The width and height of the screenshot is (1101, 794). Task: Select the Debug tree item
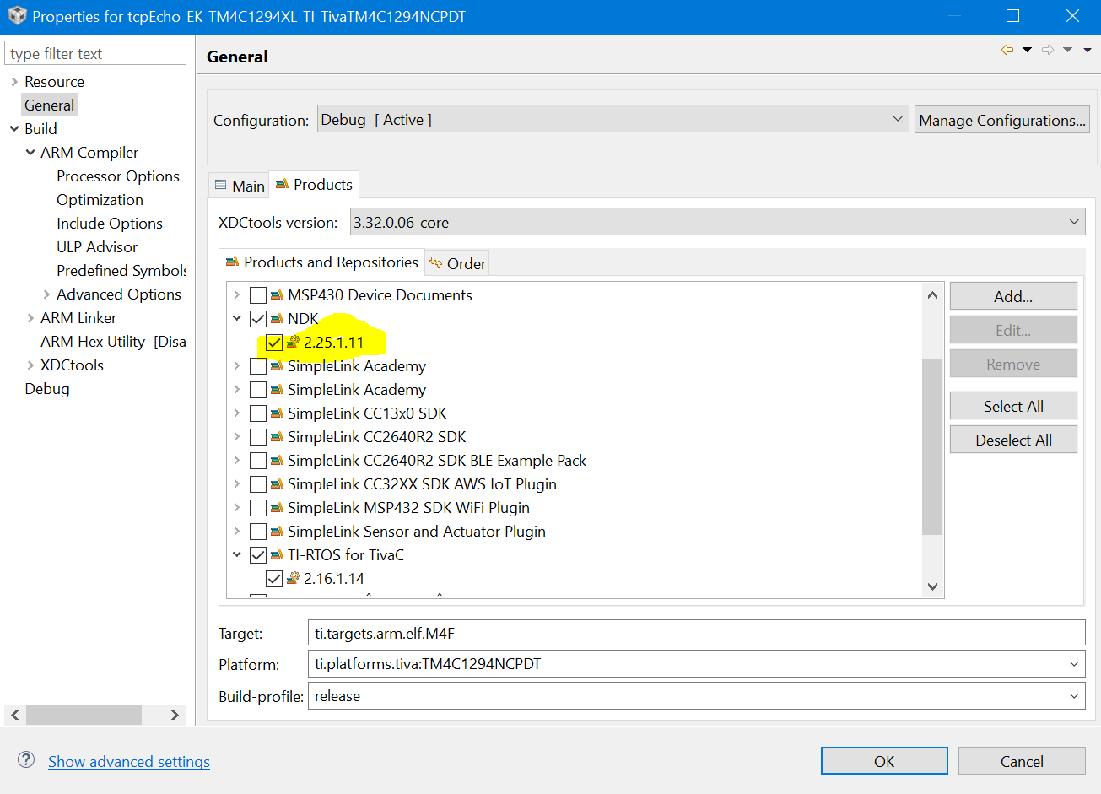(47, 389)
